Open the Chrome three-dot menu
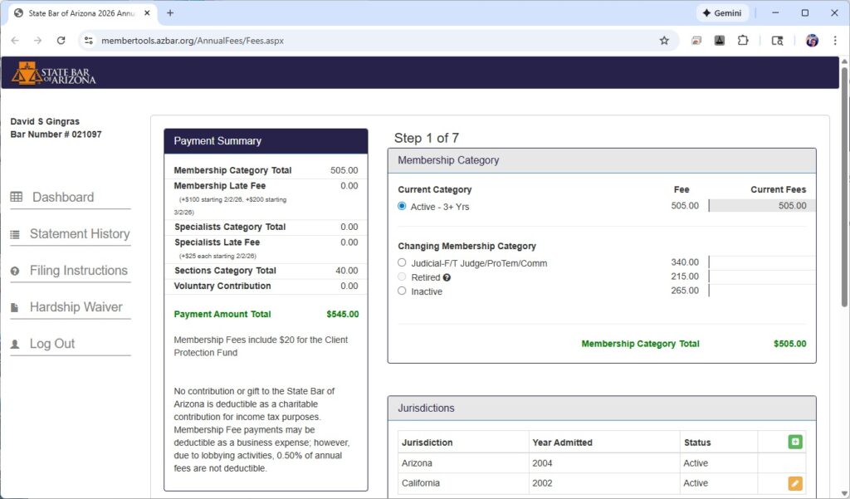Screen dimensions: 850x499 click(x=835, y=41)
